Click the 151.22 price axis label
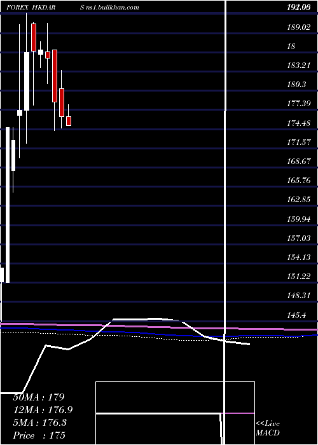The width and height of the screenshot is (318, 445). click(299, 276)
